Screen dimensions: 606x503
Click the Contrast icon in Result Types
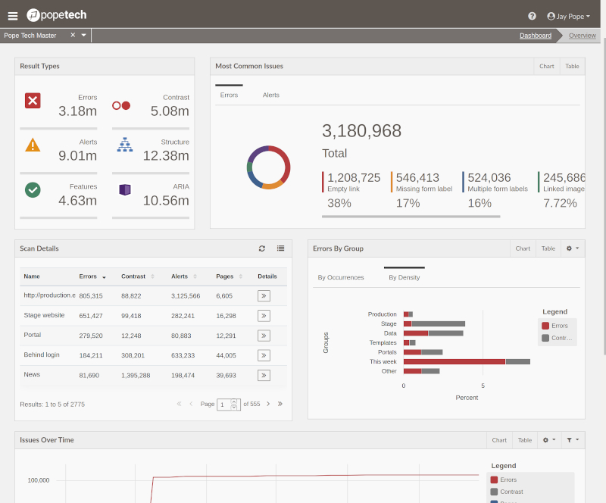pyautogui.click(x=121, y=106)
